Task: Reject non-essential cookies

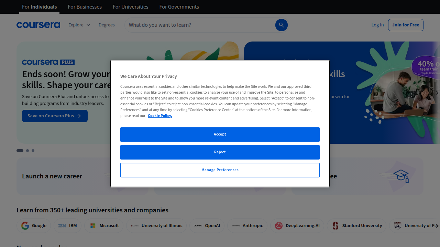Action: click(x=220, y=152)
